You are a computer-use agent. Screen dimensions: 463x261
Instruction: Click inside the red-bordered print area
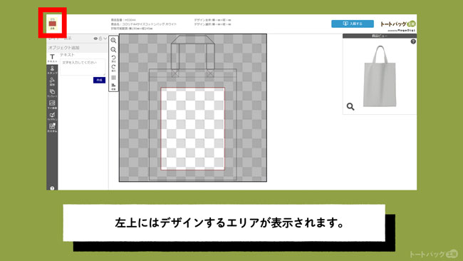pyautogui.click(x=192, y=128)
